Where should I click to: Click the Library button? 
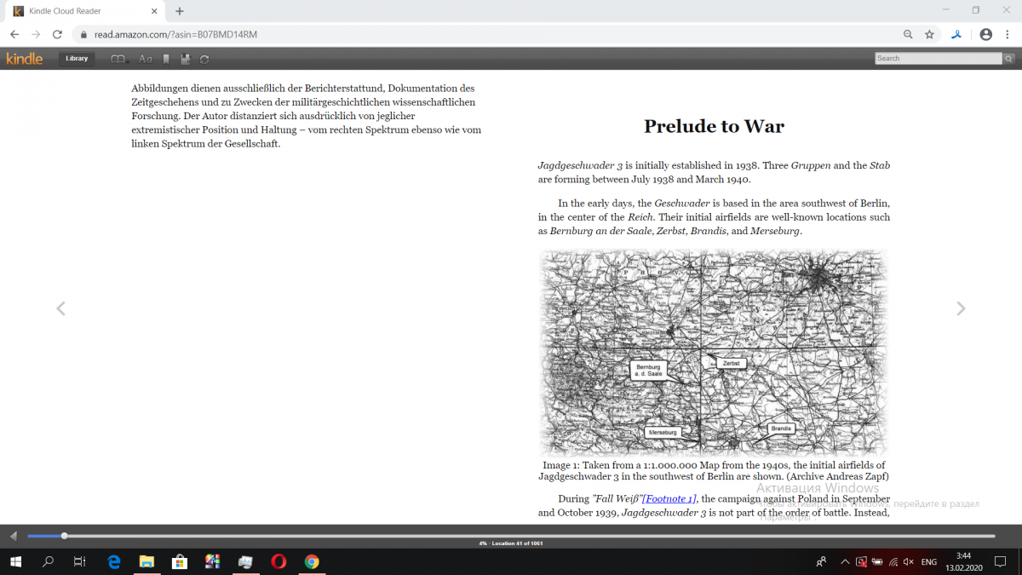[x=77, y=59]
